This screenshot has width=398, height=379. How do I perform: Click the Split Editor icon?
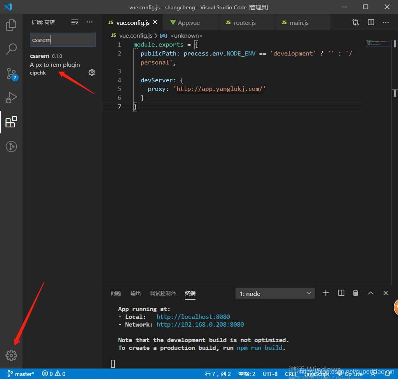[x=370, y=22]
